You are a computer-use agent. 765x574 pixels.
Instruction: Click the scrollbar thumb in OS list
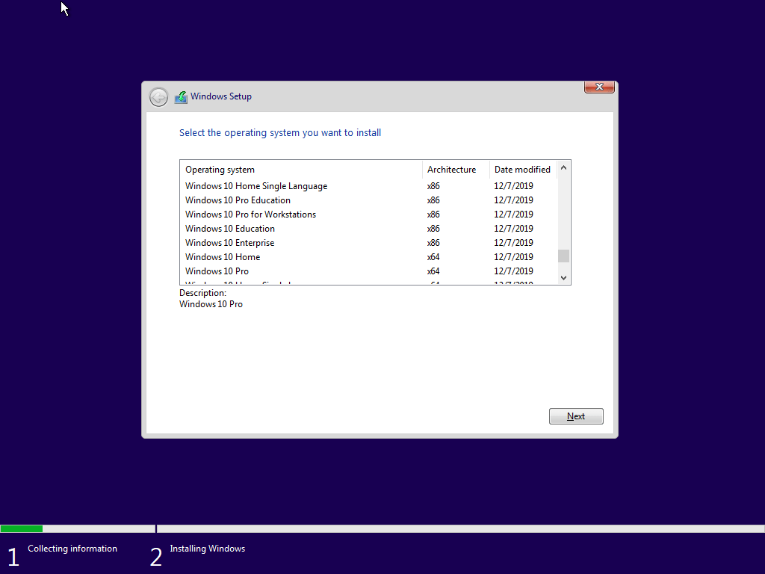tap(563, 256)
